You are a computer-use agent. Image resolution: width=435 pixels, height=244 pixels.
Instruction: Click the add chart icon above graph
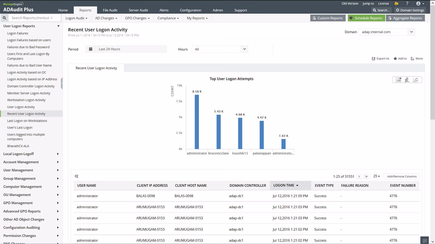pyautogui.click(x=398, y=80)
